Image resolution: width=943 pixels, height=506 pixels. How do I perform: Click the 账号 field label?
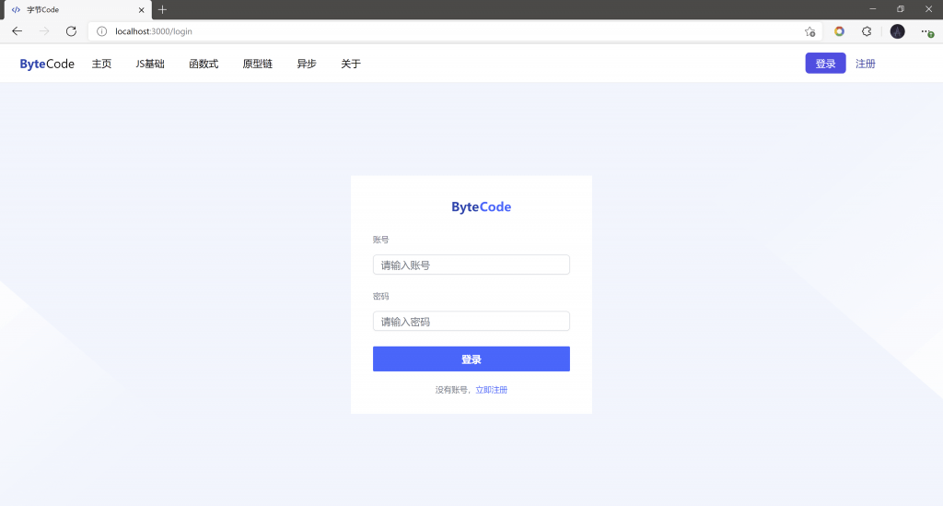pos(380,240)
